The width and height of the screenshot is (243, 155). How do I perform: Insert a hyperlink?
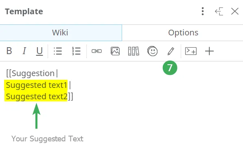pos(97,51)
